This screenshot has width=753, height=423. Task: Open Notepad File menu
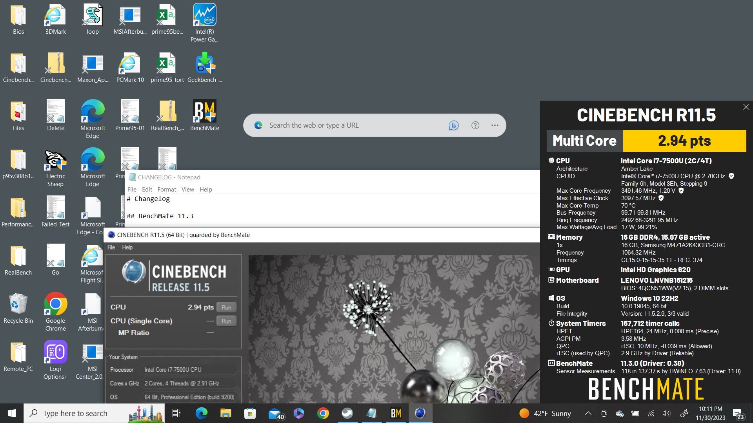(x=132, y=190)
